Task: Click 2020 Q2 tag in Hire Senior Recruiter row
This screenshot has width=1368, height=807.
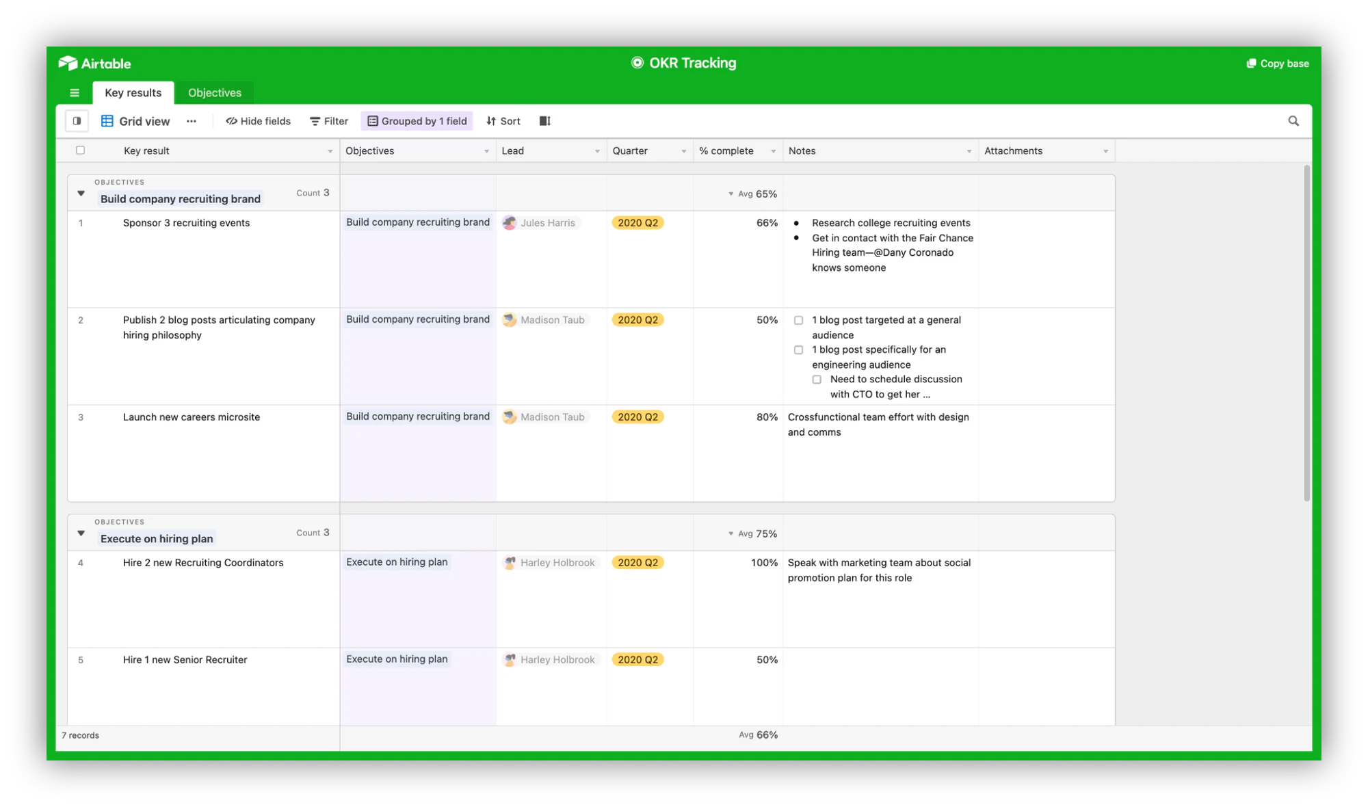Action: coord(637,660)
